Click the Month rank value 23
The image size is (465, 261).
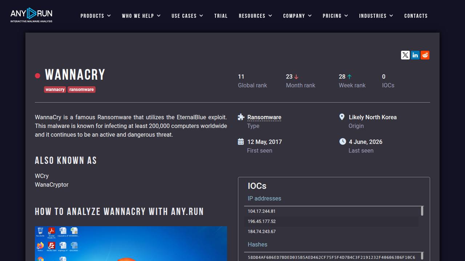pyautogui.click(x=289, y=77)
